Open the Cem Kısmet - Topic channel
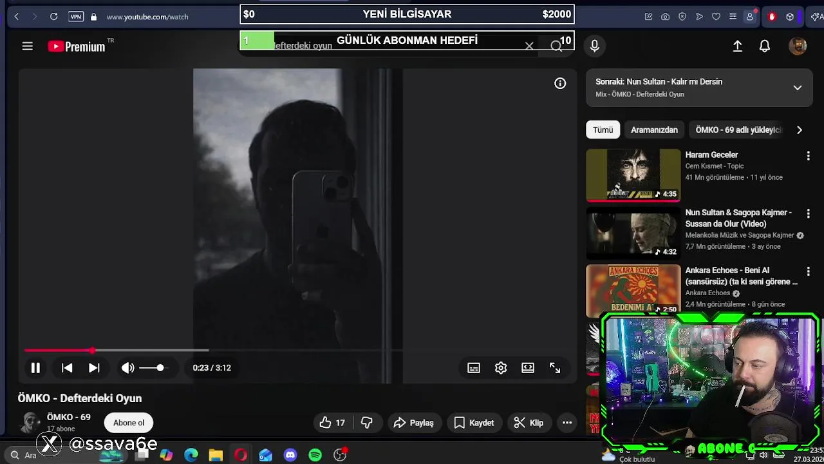This screenshot has height=464, width=824. [715, 166]
